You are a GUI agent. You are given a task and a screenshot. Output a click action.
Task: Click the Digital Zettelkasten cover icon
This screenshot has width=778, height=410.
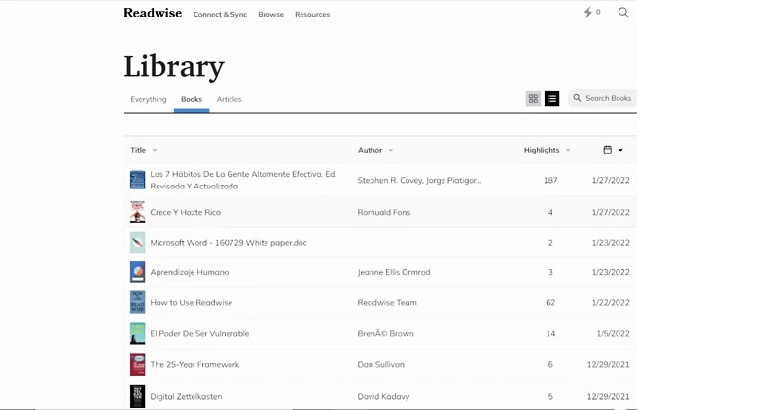point(137,396)
